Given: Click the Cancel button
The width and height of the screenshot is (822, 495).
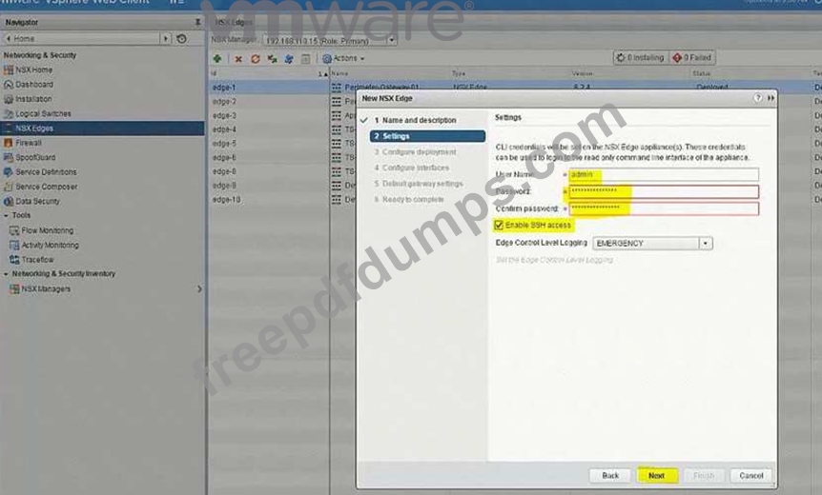Looking at the screenshot, I should coord(751,476).
